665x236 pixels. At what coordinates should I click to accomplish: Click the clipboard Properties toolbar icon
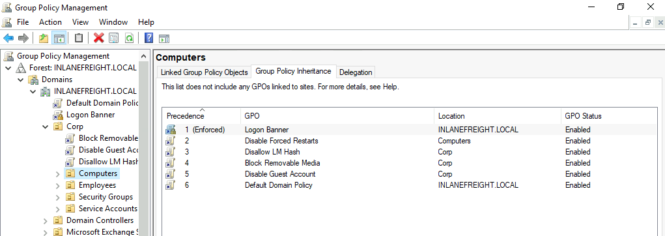tap(78, 38)
